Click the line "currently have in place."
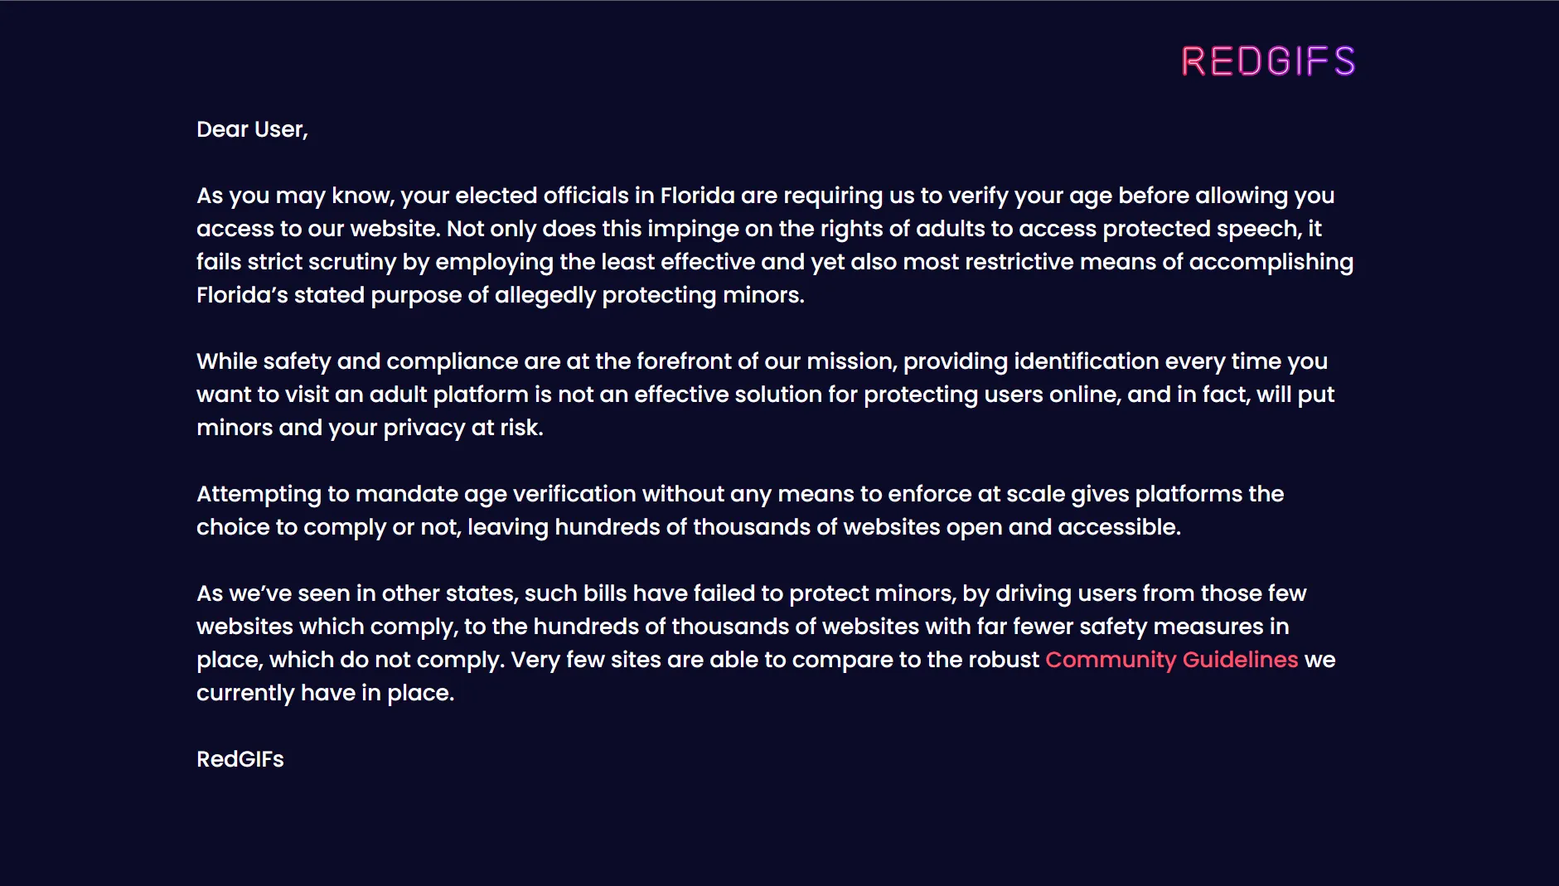1559x886 pixels. point(325,693)
